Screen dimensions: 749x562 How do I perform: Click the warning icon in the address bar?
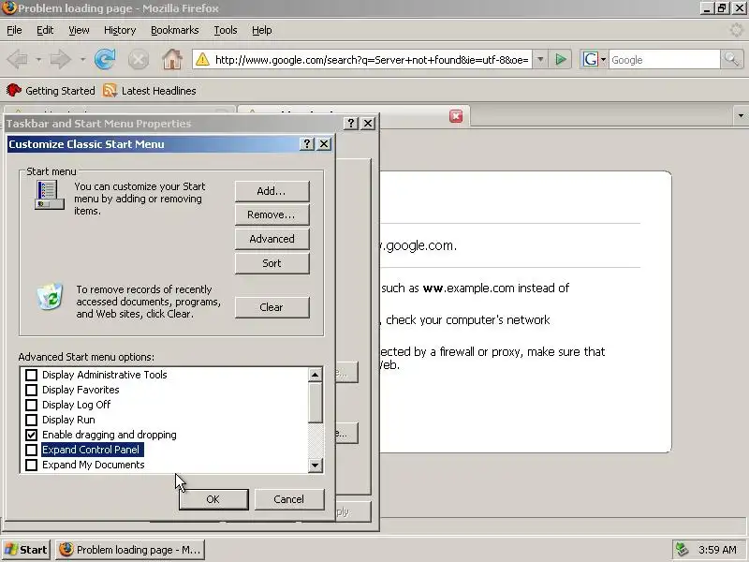202,60
